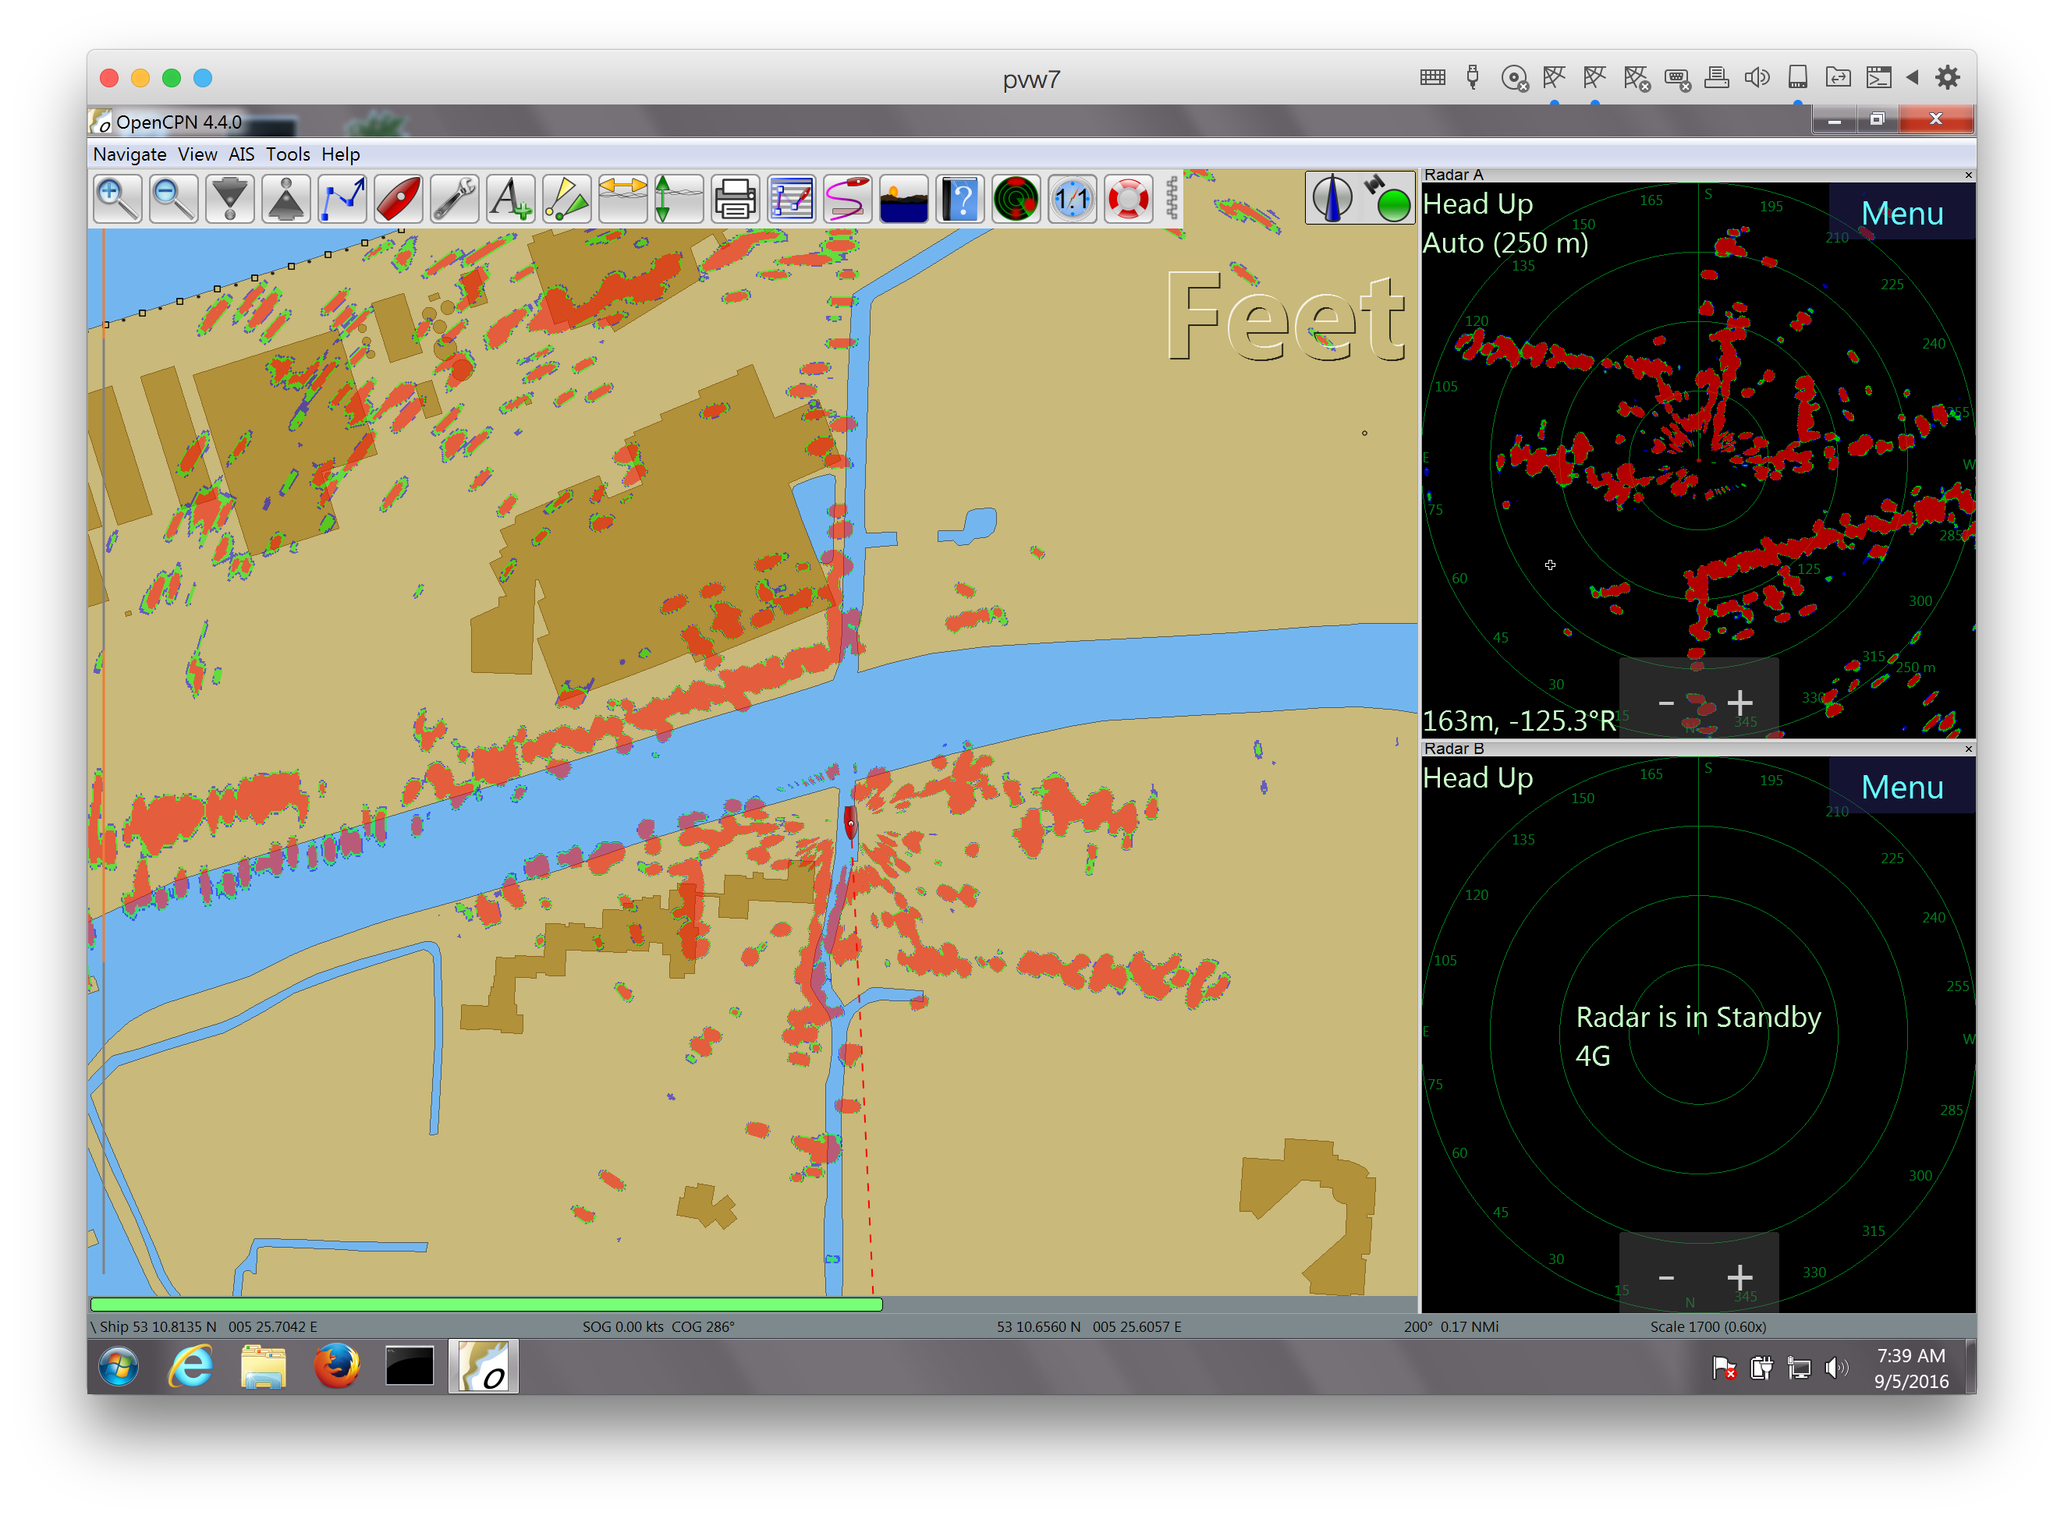
Task: Click the Zoom Out magnifier tool
Action: [x=173, y=199]
